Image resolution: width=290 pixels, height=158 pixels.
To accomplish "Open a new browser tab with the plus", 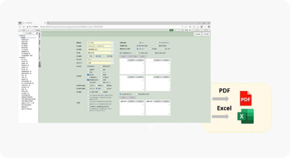I will (48, 23).
